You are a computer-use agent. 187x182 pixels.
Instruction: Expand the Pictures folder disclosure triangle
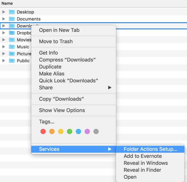4,53
